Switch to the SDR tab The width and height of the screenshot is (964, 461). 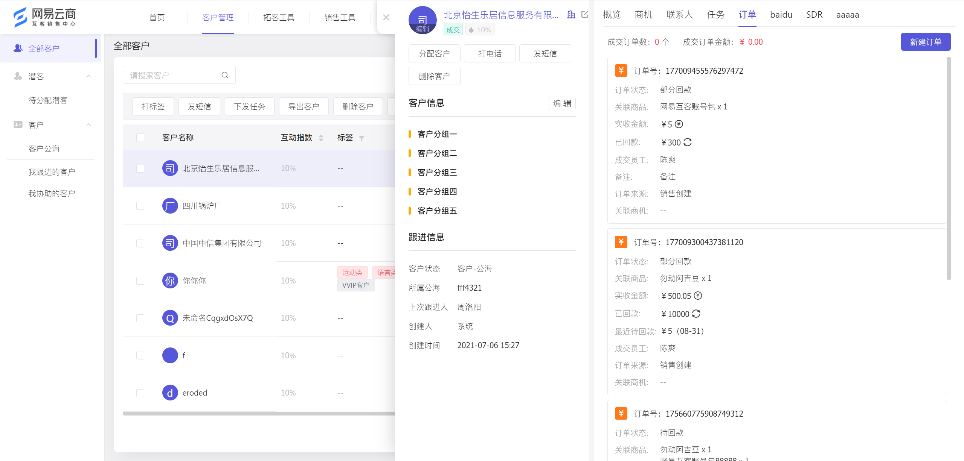point(814,15)
